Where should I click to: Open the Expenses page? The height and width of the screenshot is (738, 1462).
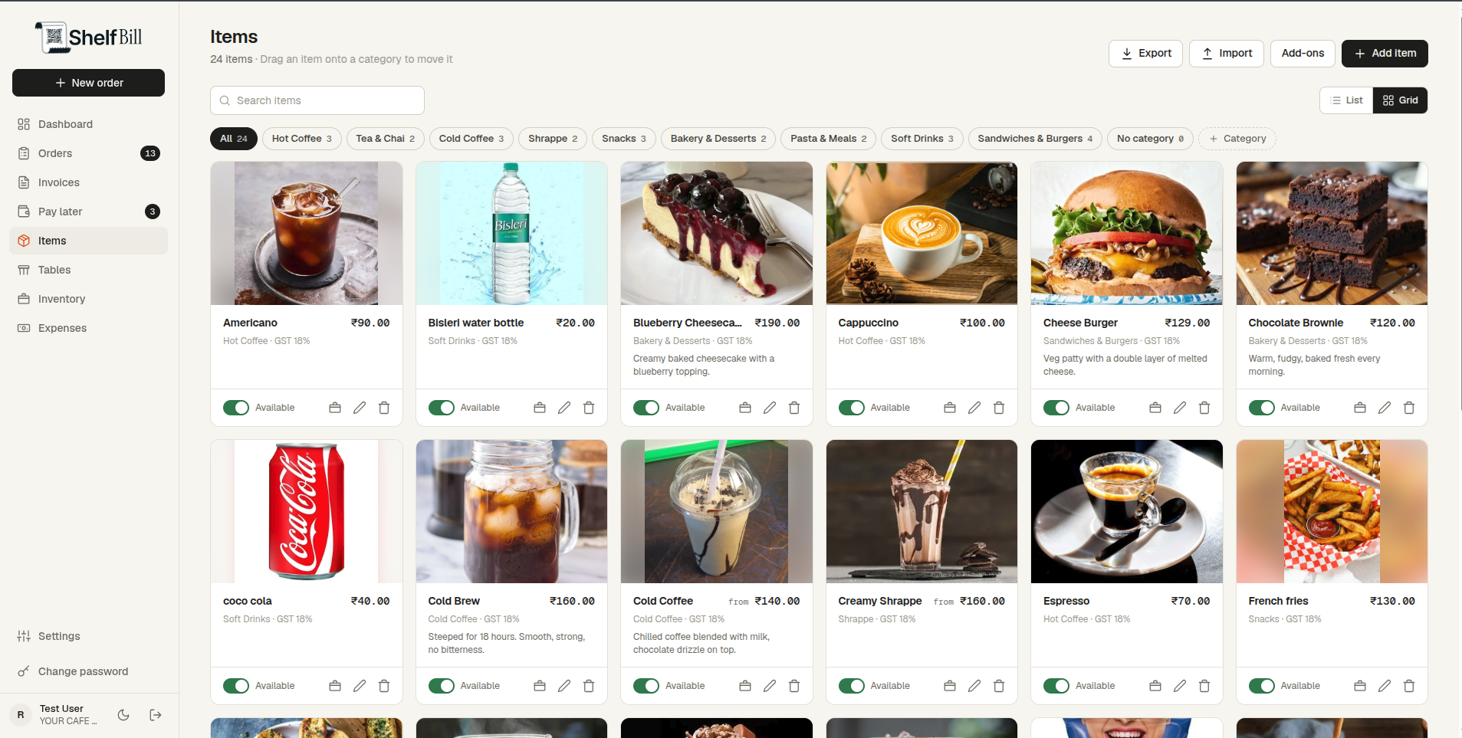pyautogui.click(x=88, y=328)
